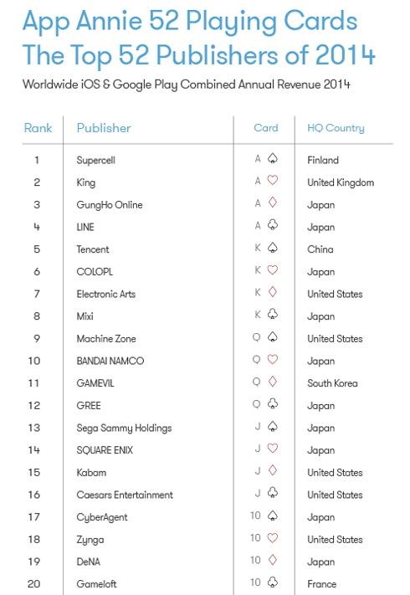
Task: Click the Caesars Entertainment entry
Action: (x=125, y=495)
